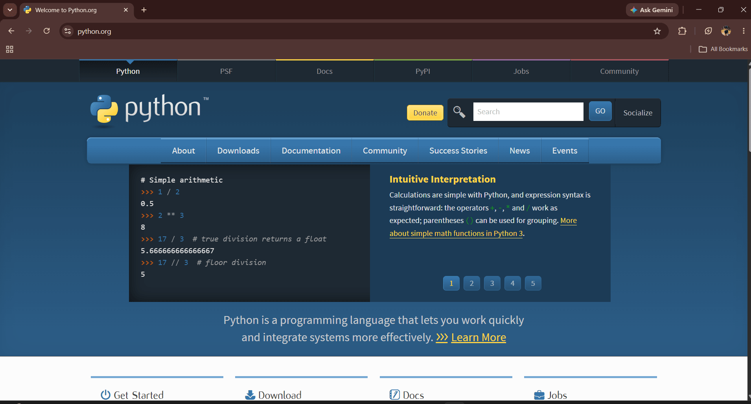Image resolution: width=751 pixels, height=404 pixels.
Task: Click the output 5.666666666666667
Action: (x=177, y=250)
